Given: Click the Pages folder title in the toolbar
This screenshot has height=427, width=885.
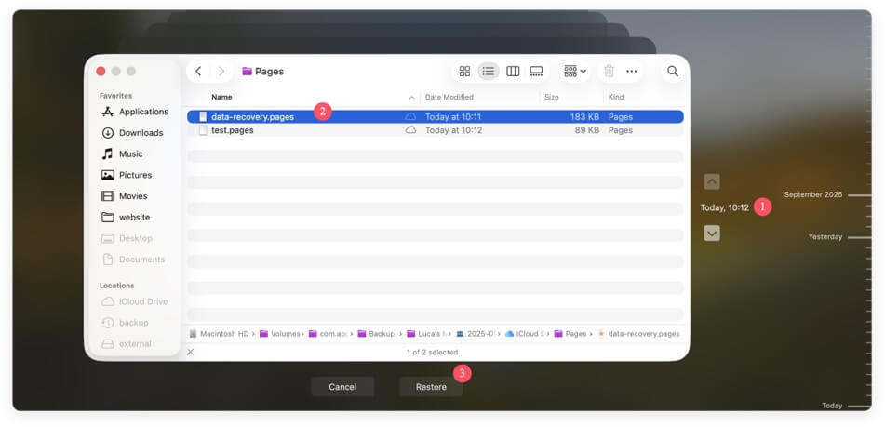Looking at the screenshot, I should pos(262,71).
